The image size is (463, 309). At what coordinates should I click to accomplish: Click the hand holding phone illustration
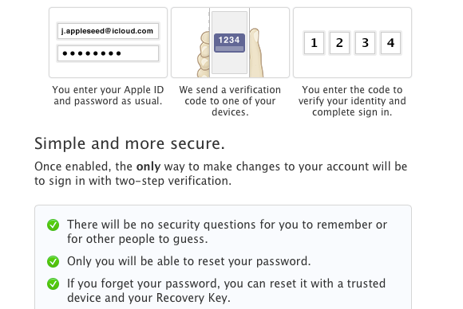[230, 43]
